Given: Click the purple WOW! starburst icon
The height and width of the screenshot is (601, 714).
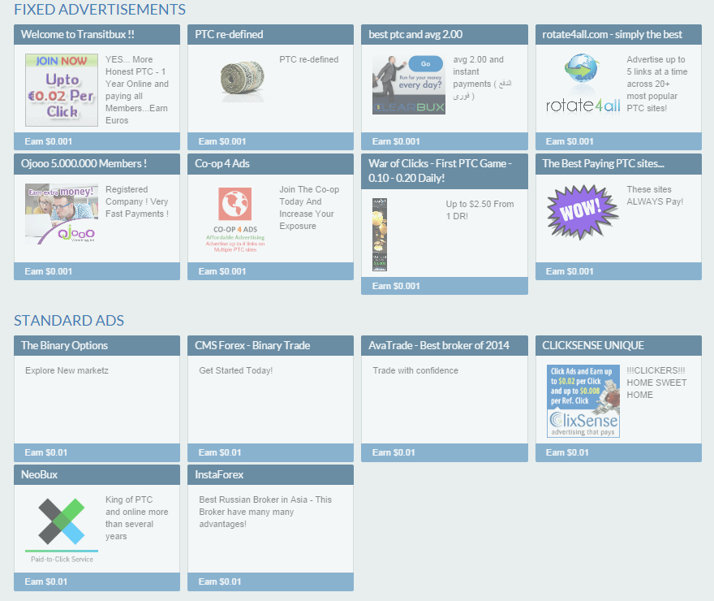Looking at the screenshot, I should [583, 212].
